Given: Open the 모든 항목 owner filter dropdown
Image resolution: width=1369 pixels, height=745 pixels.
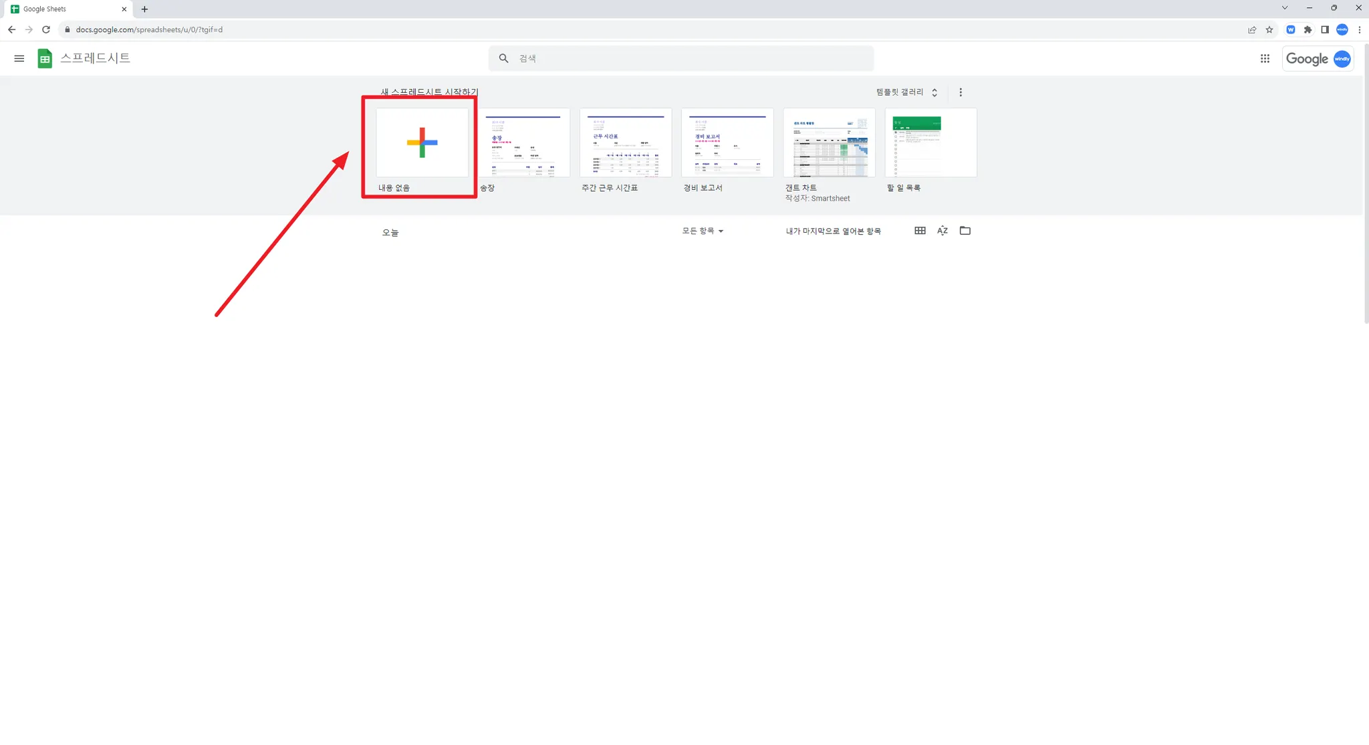Looking at the screenshot, I should pyautogui.click(x=702, y=231).
